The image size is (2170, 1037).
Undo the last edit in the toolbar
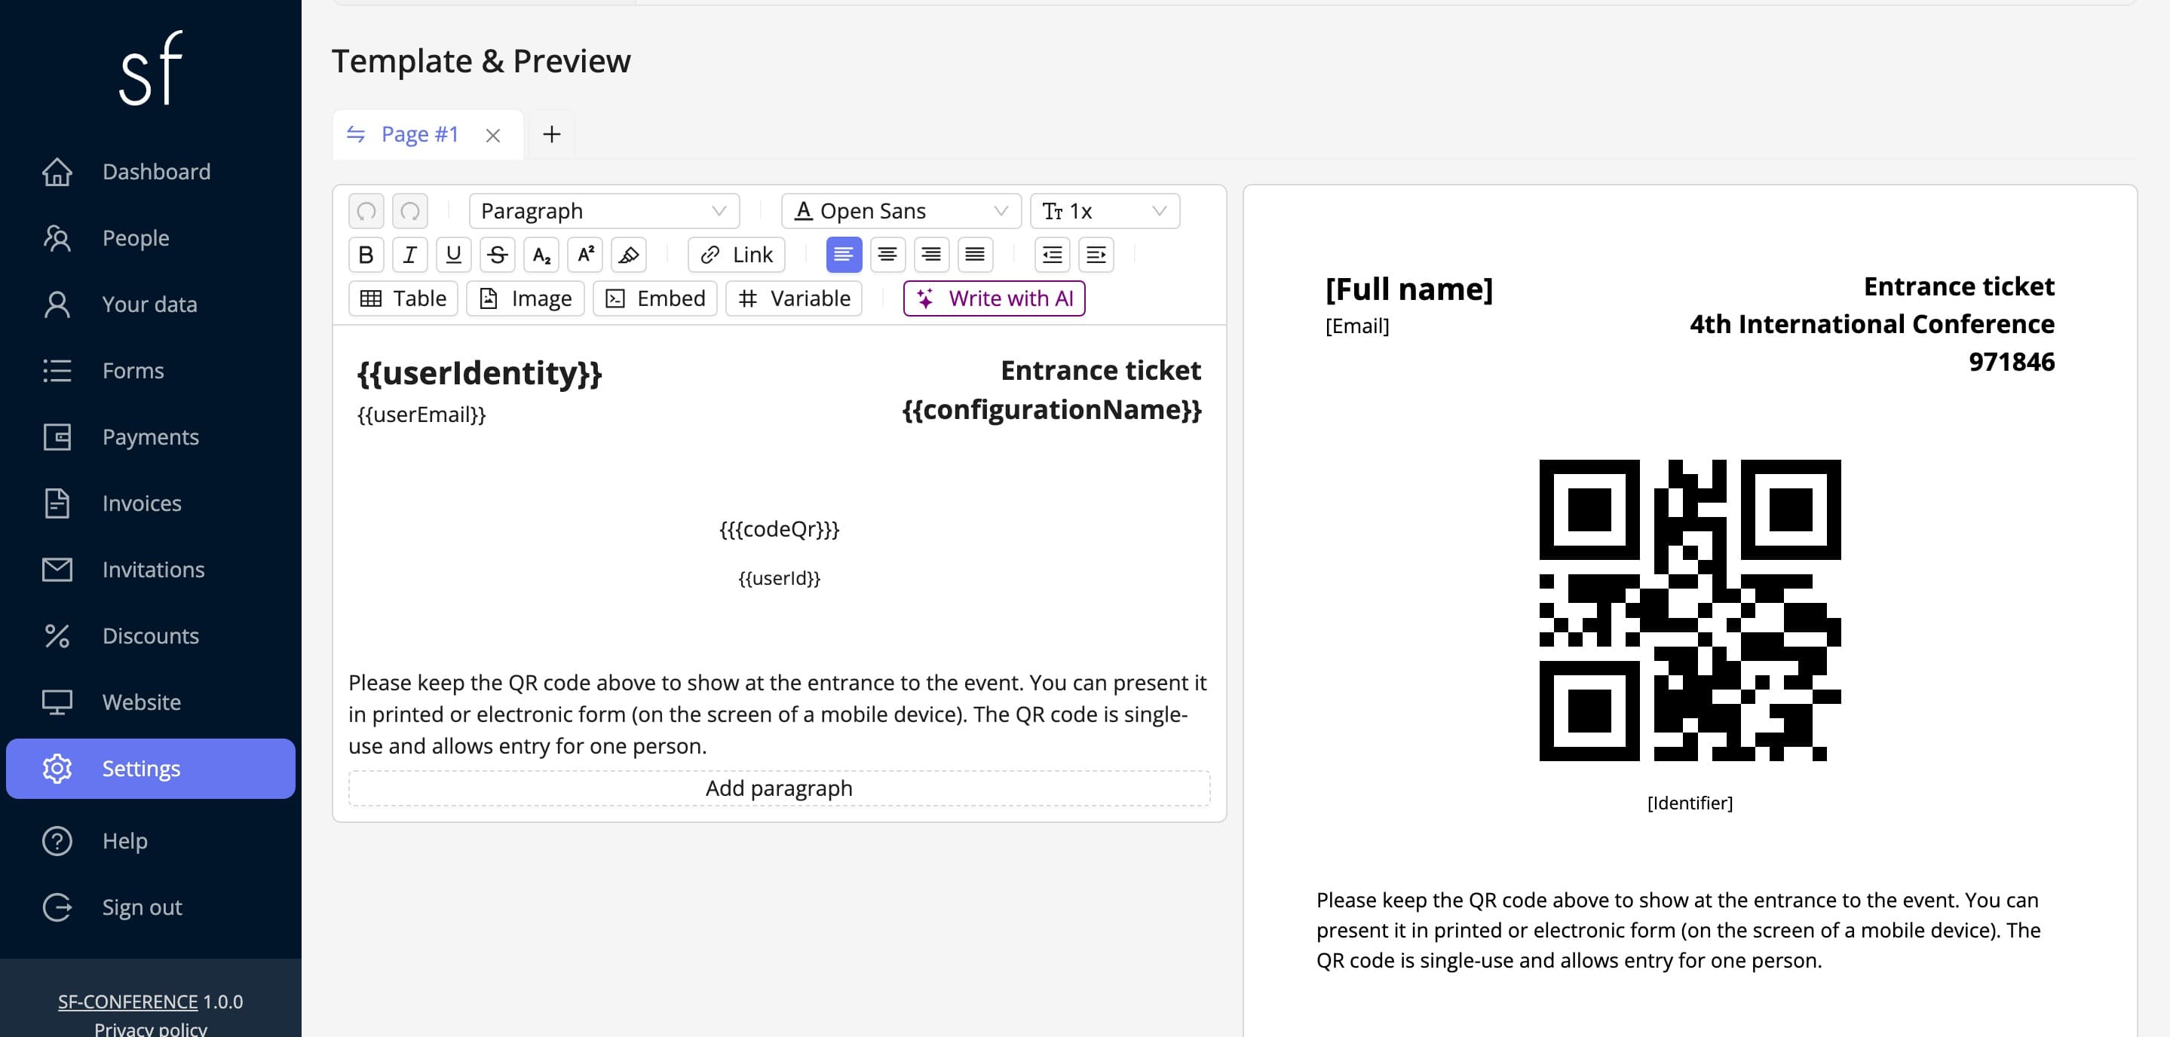click(x=366, y=210)
